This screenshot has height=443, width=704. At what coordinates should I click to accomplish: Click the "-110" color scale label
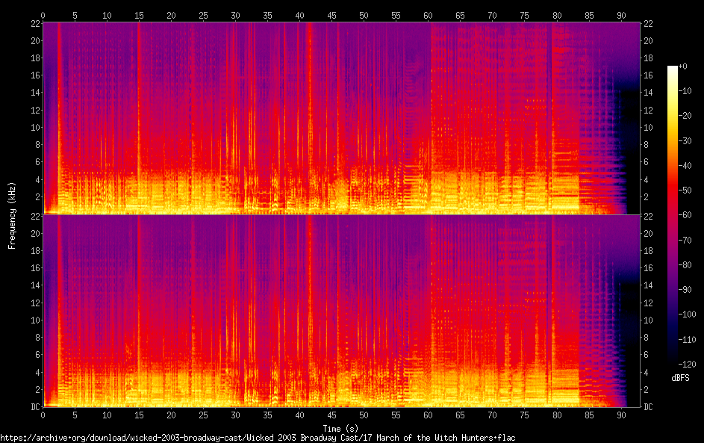(688, 340)
